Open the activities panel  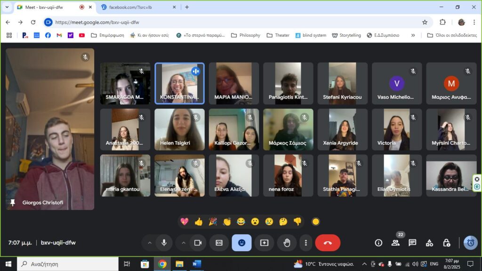[x=429, y=243]
